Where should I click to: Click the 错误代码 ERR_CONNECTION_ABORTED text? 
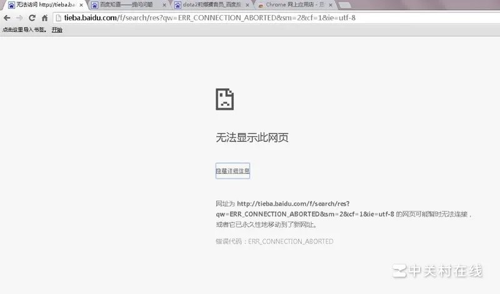point(274,241)
